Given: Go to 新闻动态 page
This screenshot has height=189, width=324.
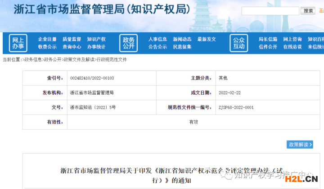Looking at the screenshot, I should point(182,40).
